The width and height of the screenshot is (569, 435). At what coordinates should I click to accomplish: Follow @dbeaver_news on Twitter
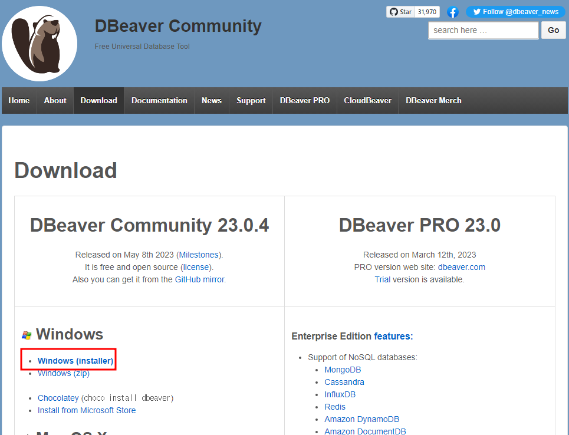click(x=516, y=12)
